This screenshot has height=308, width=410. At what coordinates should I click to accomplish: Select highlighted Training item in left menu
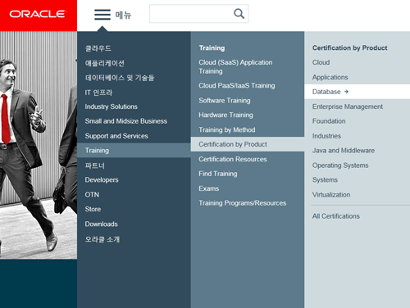click(x=134, y=150)
